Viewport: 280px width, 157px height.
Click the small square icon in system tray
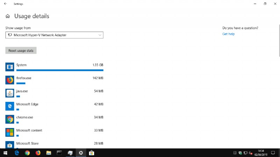pos(235,153)
